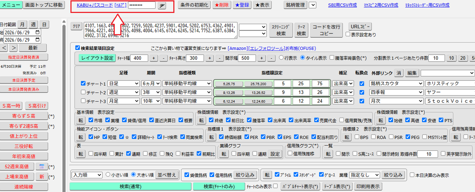475x192 pixels.
Task: Open the メニュー button
Action: tap(10, 5)
